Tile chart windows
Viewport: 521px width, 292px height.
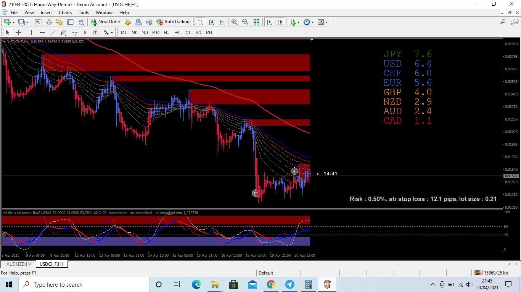(256, 22)
